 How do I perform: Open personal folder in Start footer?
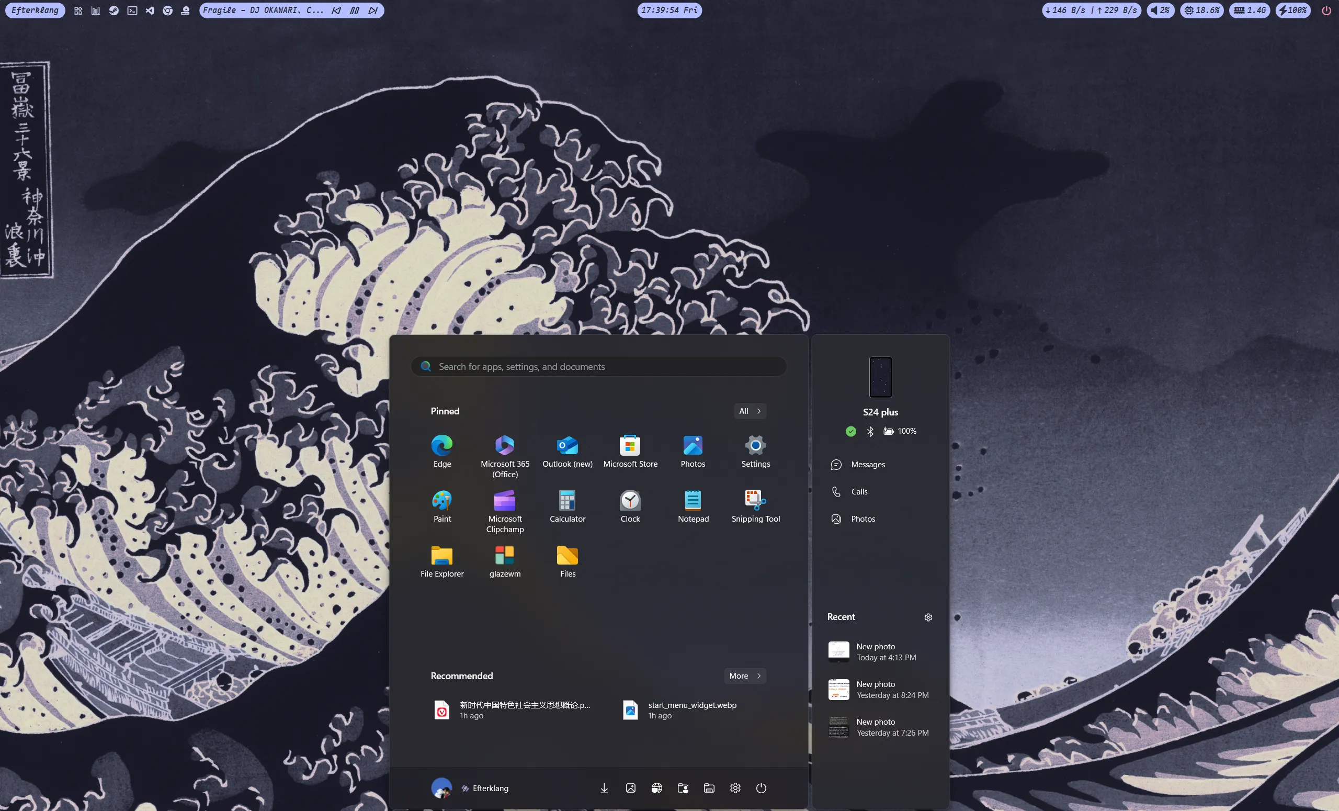click(683, 787)
